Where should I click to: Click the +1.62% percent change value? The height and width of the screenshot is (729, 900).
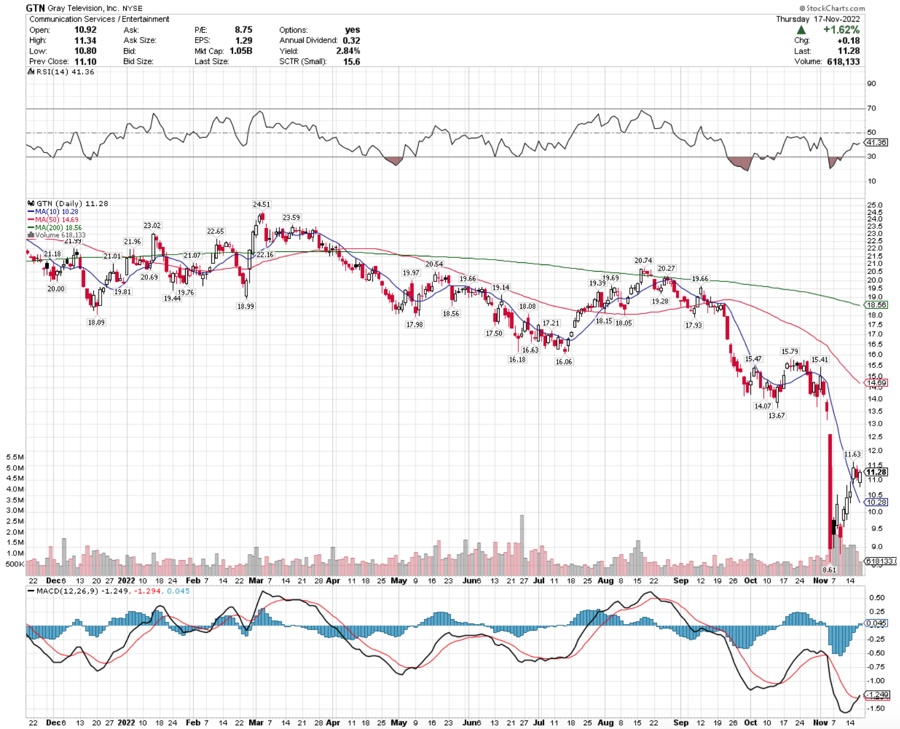[841, 30]
